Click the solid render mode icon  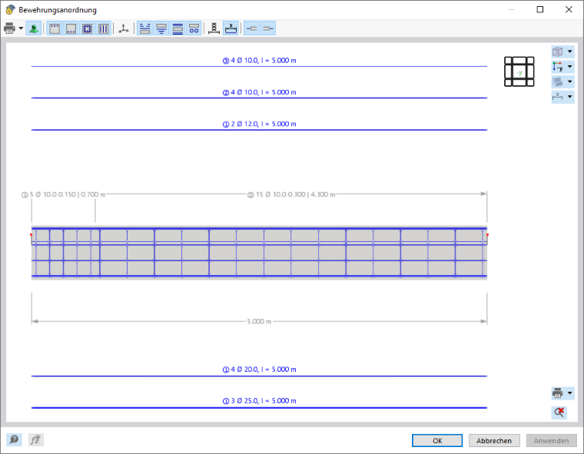558,81
